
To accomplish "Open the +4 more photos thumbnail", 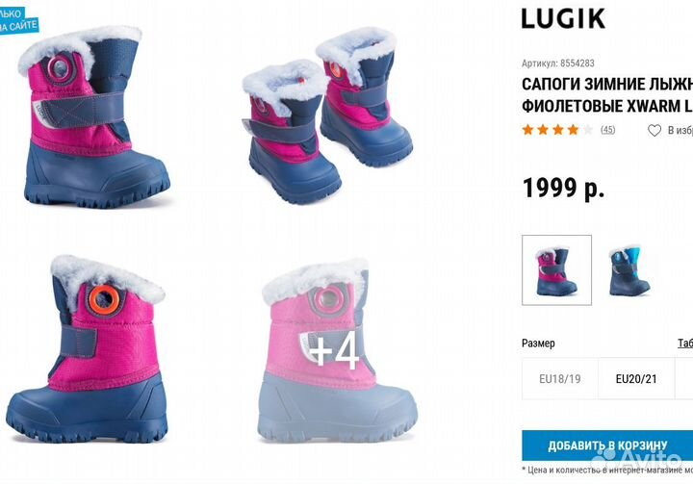I will tap(335, 351).
